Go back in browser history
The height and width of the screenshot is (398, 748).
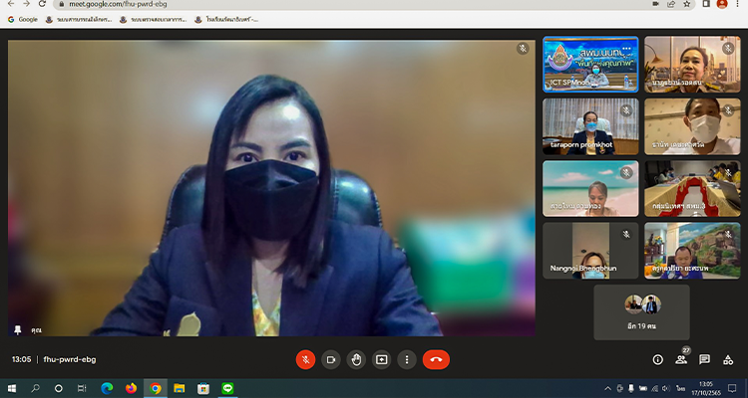point(11,4)
